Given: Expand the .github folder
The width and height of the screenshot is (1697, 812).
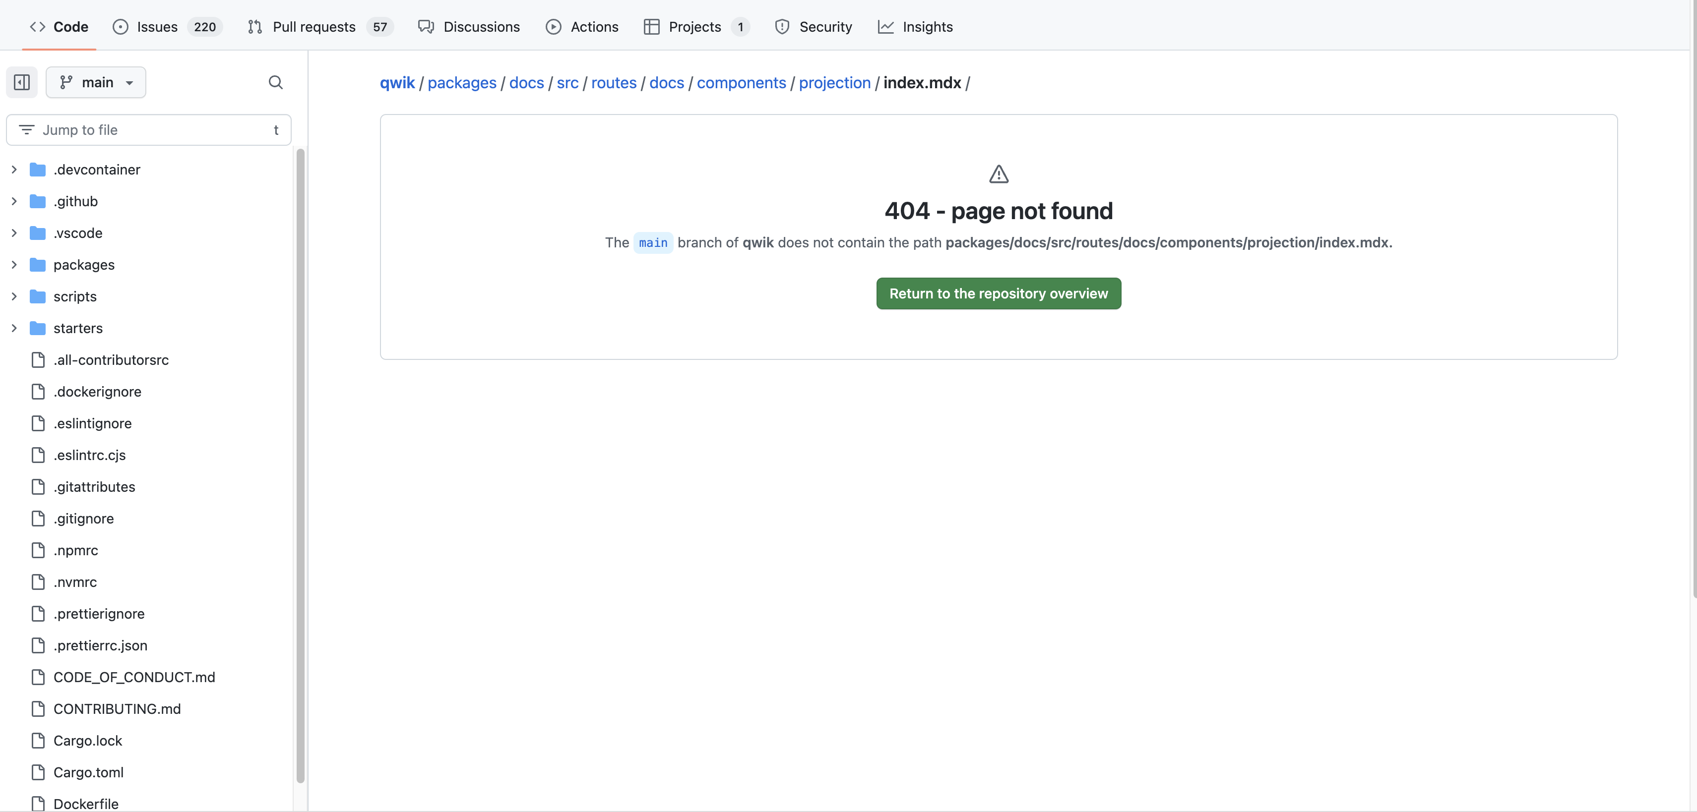Looking at the screenshot, I should click(x=14, y=201).
